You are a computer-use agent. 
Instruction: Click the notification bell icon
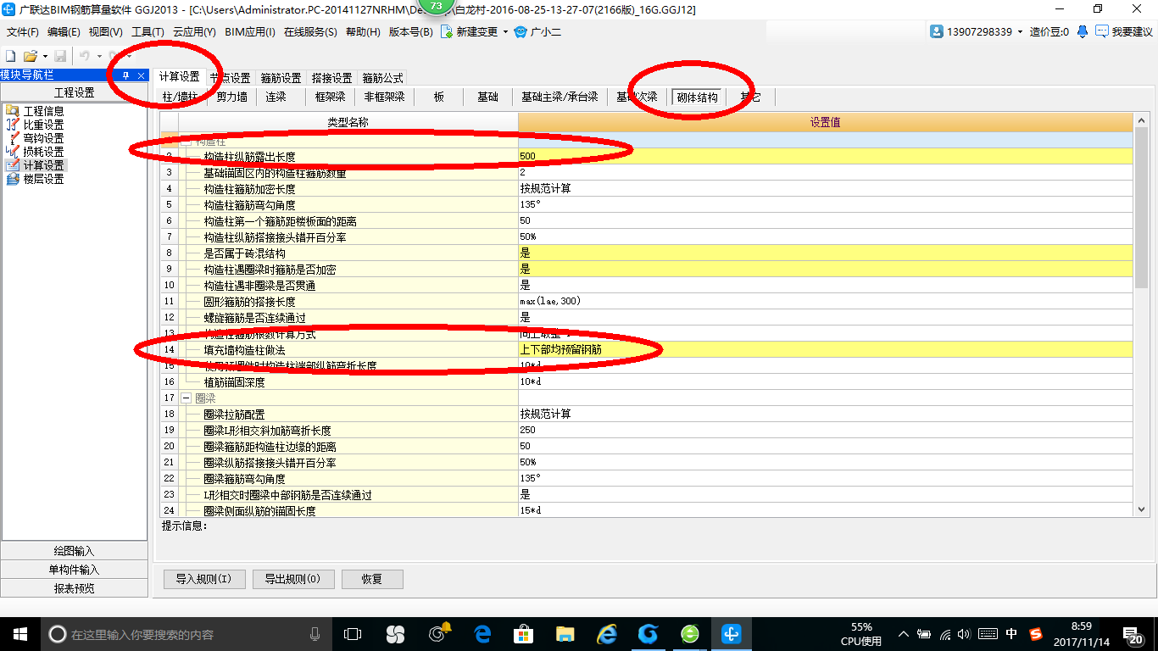coord(1083,31)
